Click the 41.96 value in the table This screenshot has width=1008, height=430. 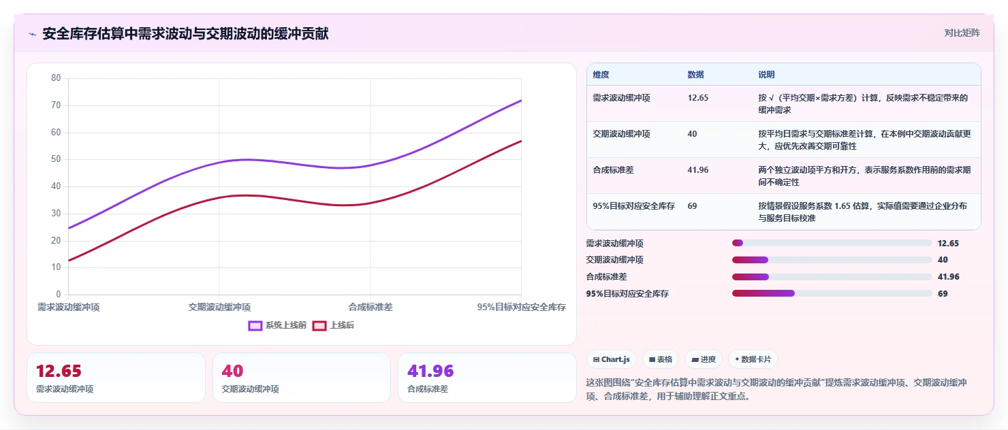point(698,170)
